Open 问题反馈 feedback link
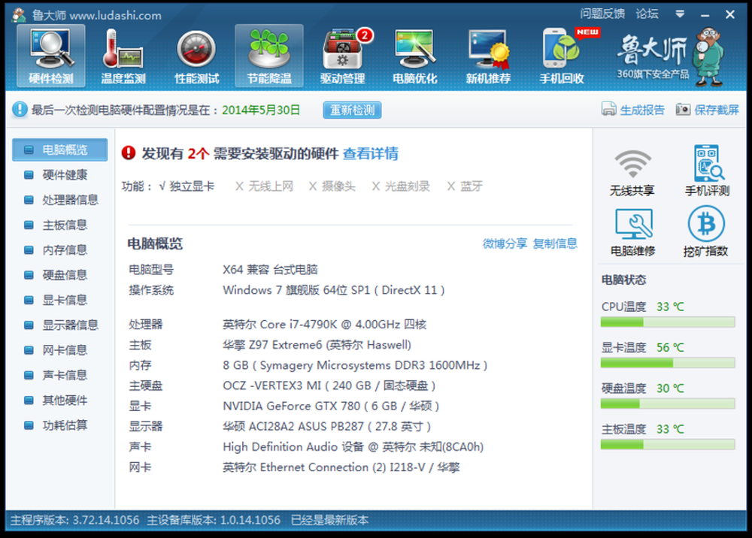This screenshot has height=538, width=752. [x=602, y=14]
